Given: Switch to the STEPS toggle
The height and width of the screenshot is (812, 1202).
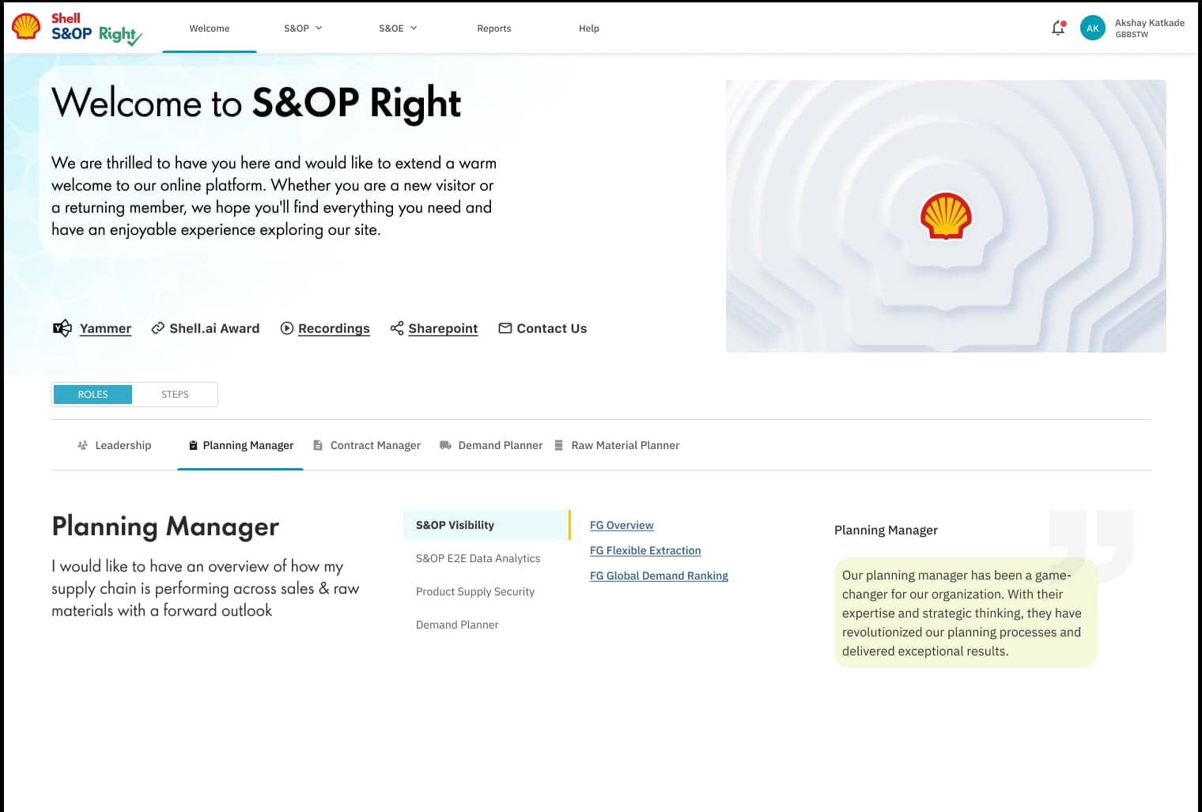Looking at the screenshot, I should pyautogui.click(x=175, y=395).
